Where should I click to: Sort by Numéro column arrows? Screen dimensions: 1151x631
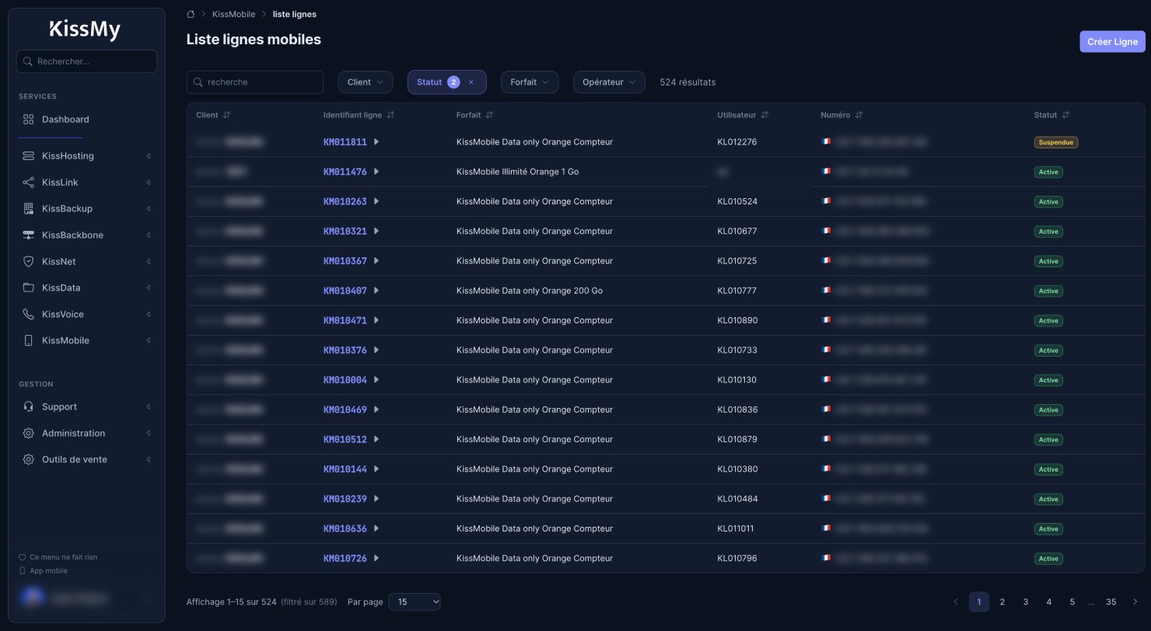tap(859, 115)
